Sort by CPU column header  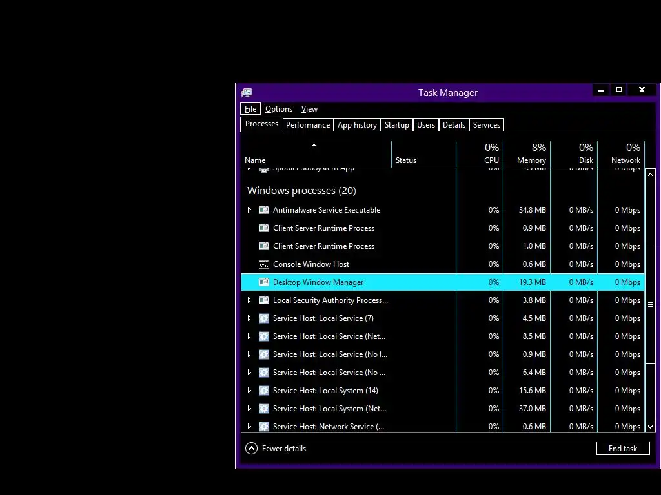tap(480, 154)
